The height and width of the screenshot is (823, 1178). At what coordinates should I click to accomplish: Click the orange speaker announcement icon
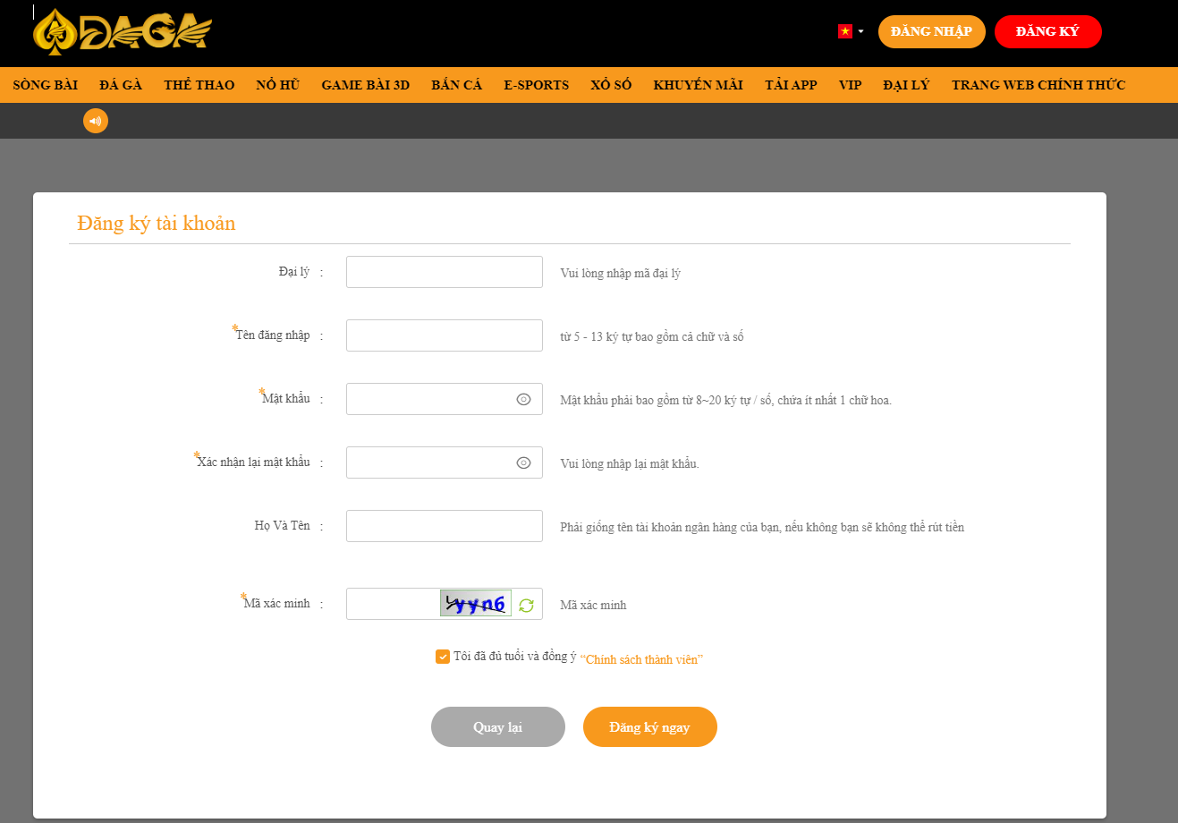(x=96, y=121)
